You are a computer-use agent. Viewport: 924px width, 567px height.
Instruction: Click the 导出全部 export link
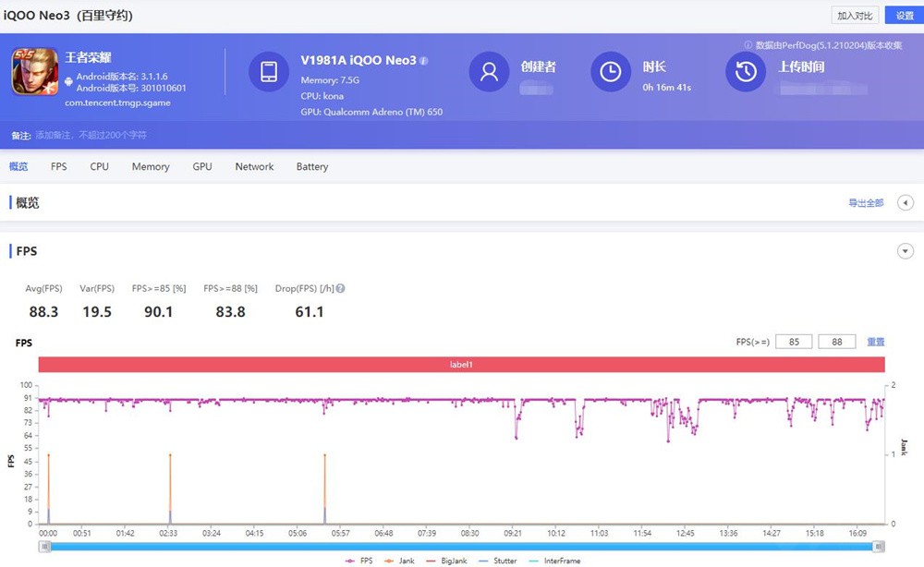point(866,203)
